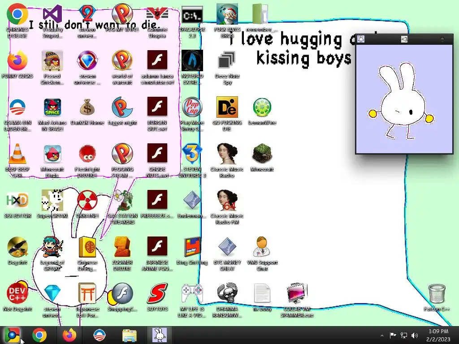The height and width of the screenshot is (344, 459).
Task: Open the STEVEN UNIVERSE 3 icon
Action: pyautogui.click(x=192, y=154)
